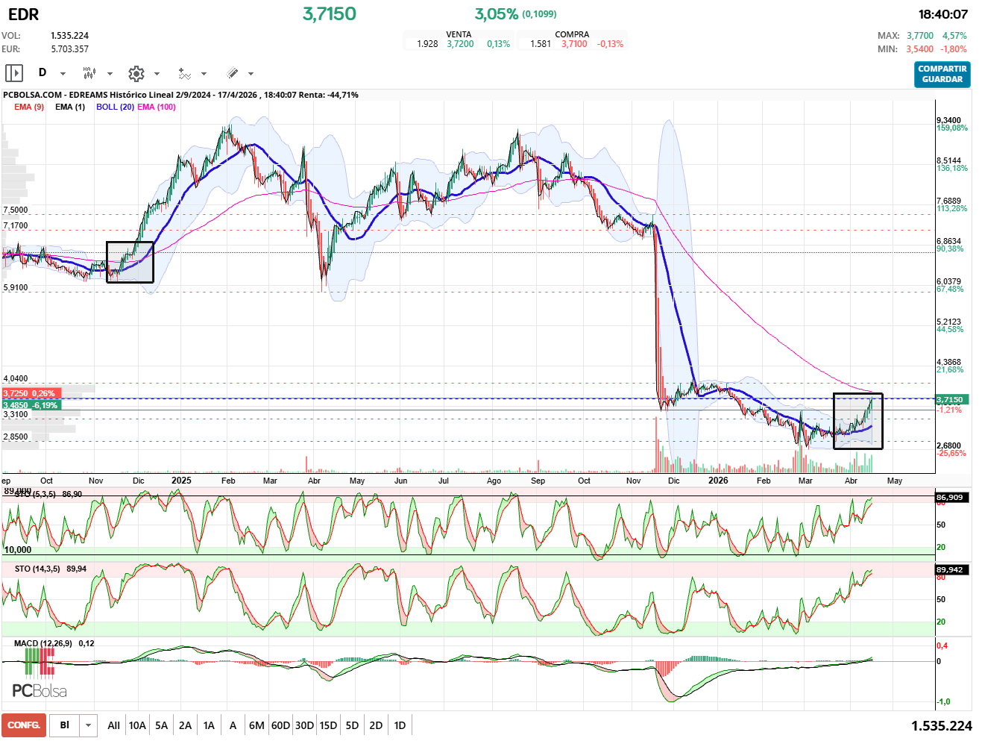Show the All time range
The height and width of the screenshot is (741, 982).
coord(113,725)
